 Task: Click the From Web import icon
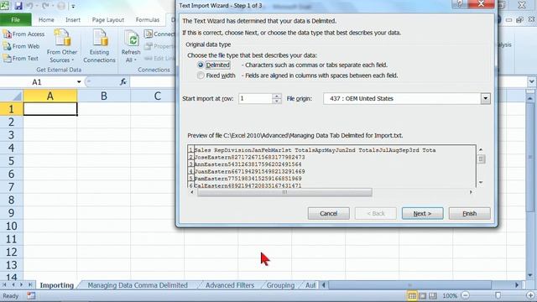click(8, 46)
